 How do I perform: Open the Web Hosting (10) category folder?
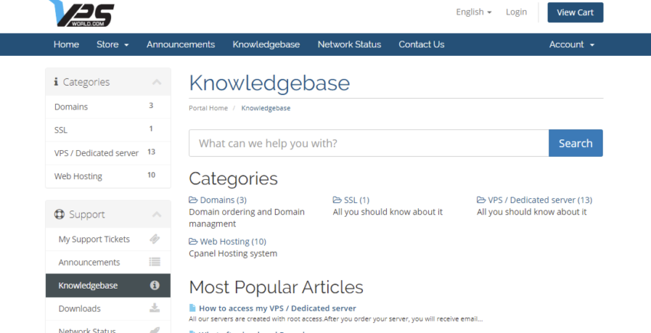tap(233, 242)
